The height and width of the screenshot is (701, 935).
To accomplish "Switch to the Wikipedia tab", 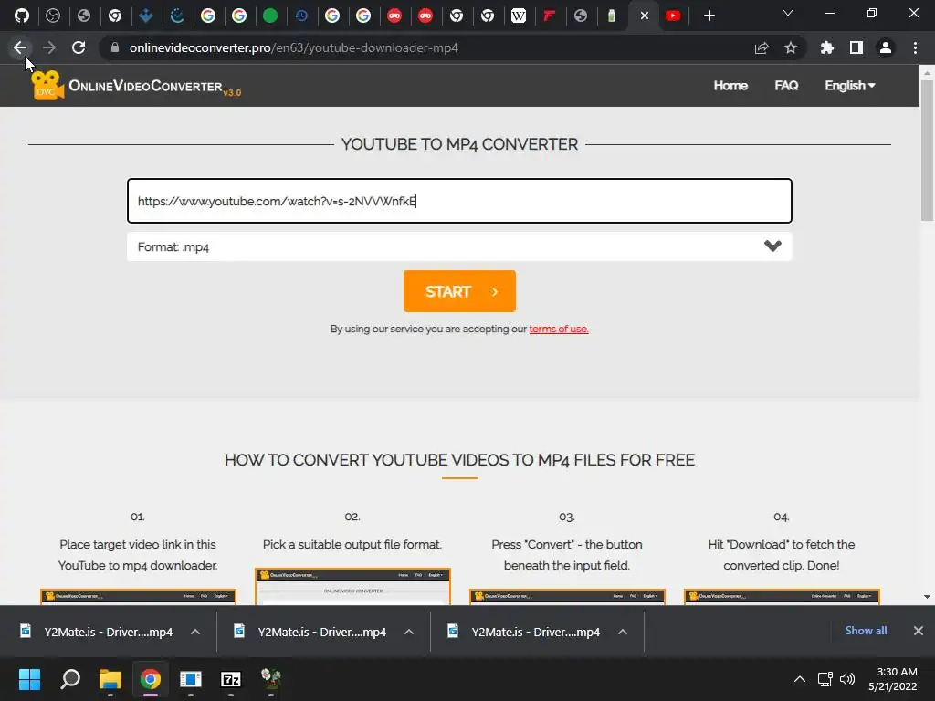I will tap(519, 16).
